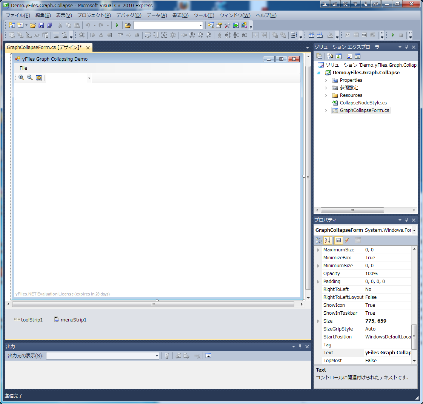Click the Solution Explorer horizontal scrollbar thumb
The height and width of the screenshot is (404, 423).
coord(352,210)
